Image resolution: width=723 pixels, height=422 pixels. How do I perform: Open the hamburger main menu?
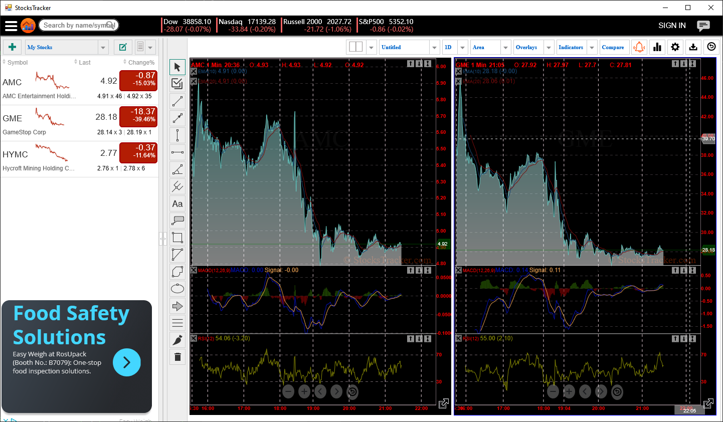pos(11,26)
